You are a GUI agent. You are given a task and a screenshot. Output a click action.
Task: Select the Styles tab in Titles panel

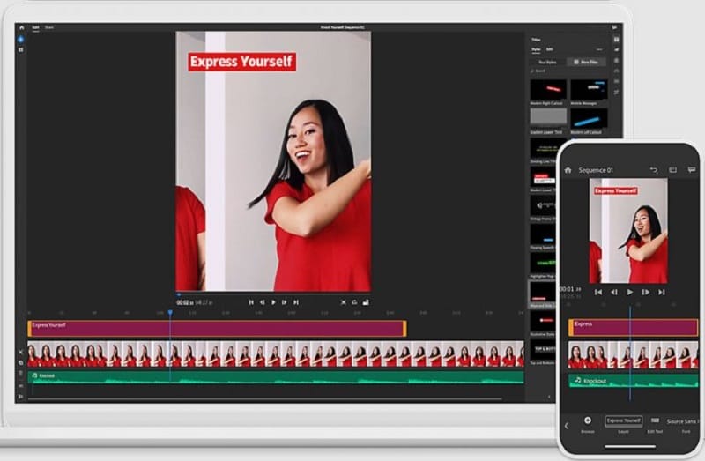(x=536, y=49)
